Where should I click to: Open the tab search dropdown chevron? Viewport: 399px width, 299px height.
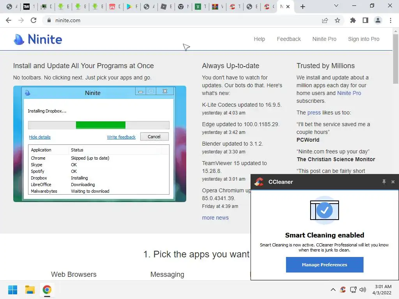(x=336, y=5)
